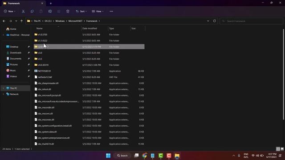
Task: Click in the Search Framework field
Action: (x=251, y=21)
